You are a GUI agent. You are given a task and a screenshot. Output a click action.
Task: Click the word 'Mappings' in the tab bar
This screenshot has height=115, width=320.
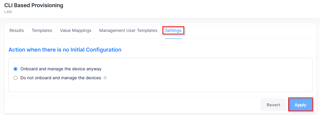pos(82,30)
